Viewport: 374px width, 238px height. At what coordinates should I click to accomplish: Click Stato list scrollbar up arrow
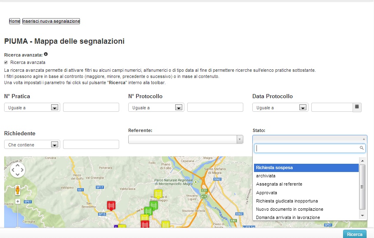pyautogui.click(x=362, y=161)
